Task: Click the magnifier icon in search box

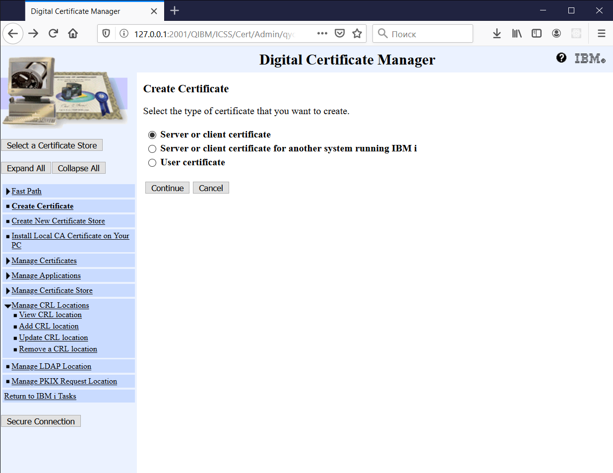Action: click(382, 33)
